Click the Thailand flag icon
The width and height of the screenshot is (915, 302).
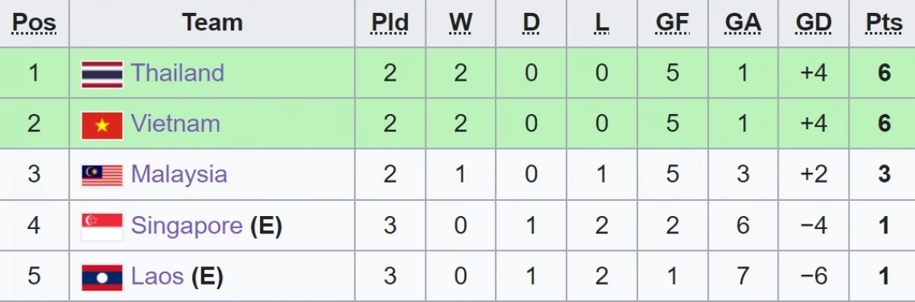pos(102,74)
